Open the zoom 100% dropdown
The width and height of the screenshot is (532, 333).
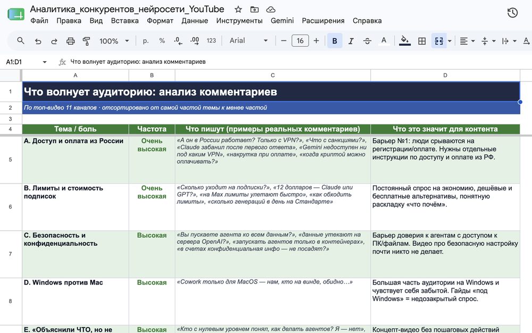pyautogui.click(x=114, y=41)
